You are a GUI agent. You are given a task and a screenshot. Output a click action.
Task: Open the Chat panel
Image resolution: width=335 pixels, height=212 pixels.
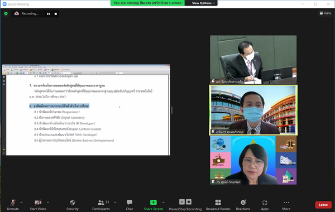(x=130, y=205)
